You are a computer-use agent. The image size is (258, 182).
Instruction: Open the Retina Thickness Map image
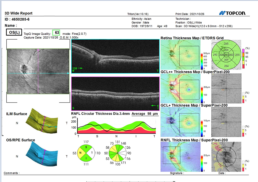180,55
